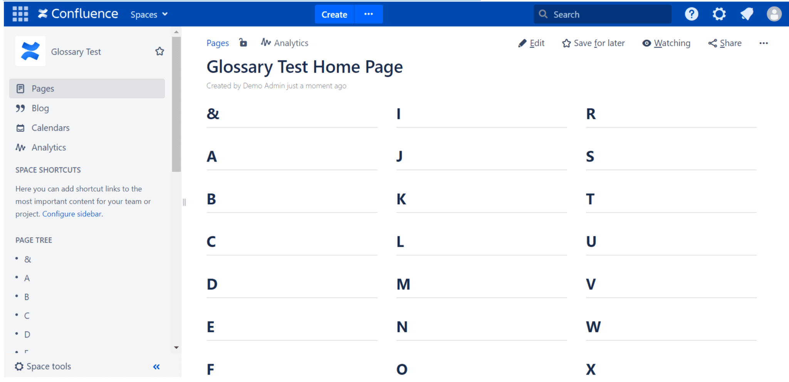Open more create options via the ellipsis
The height and width of the screenshot is (382, 789).
(x=369, y=14)
